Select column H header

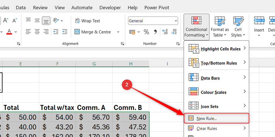(x=131, y=64)
